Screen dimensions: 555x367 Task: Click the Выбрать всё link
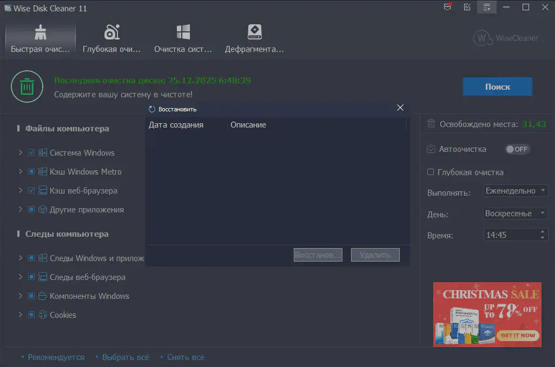click(125, 357)
